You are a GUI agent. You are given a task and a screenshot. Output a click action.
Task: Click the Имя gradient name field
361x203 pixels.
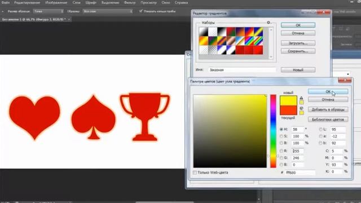(242, 70)
